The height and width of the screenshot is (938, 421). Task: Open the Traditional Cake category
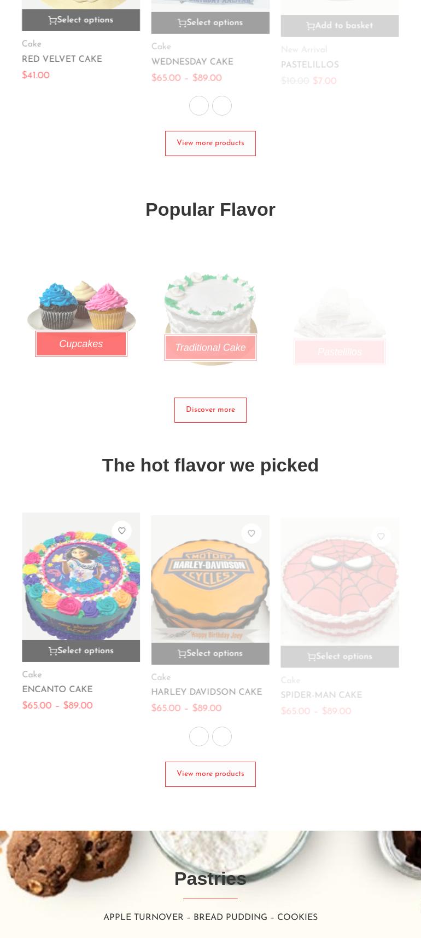tap(210, 348)
